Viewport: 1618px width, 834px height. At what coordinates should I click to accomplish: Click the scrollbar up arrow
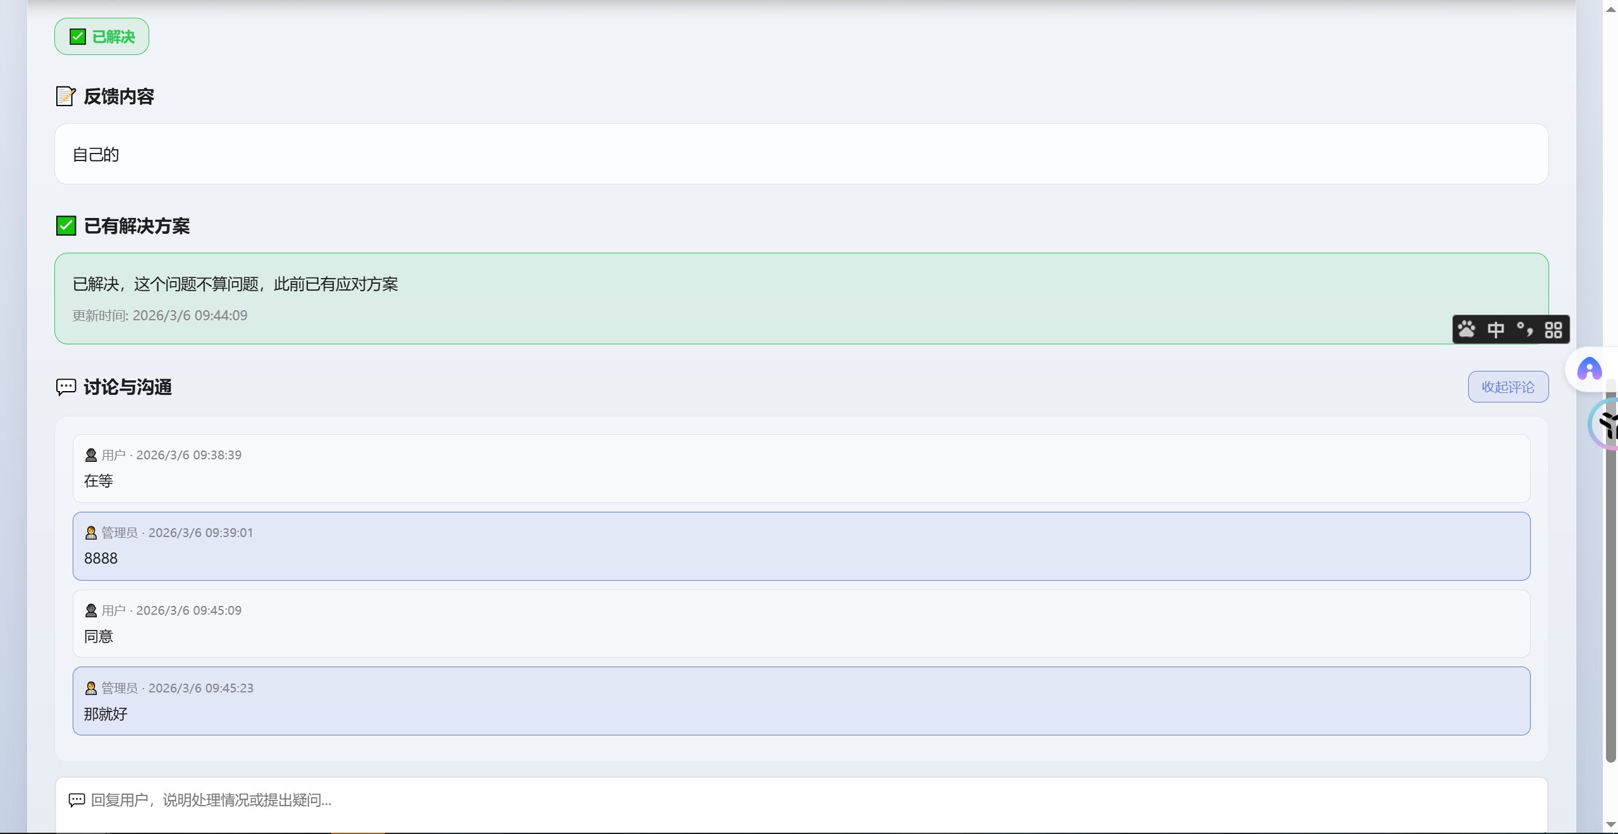point(1610,9)
